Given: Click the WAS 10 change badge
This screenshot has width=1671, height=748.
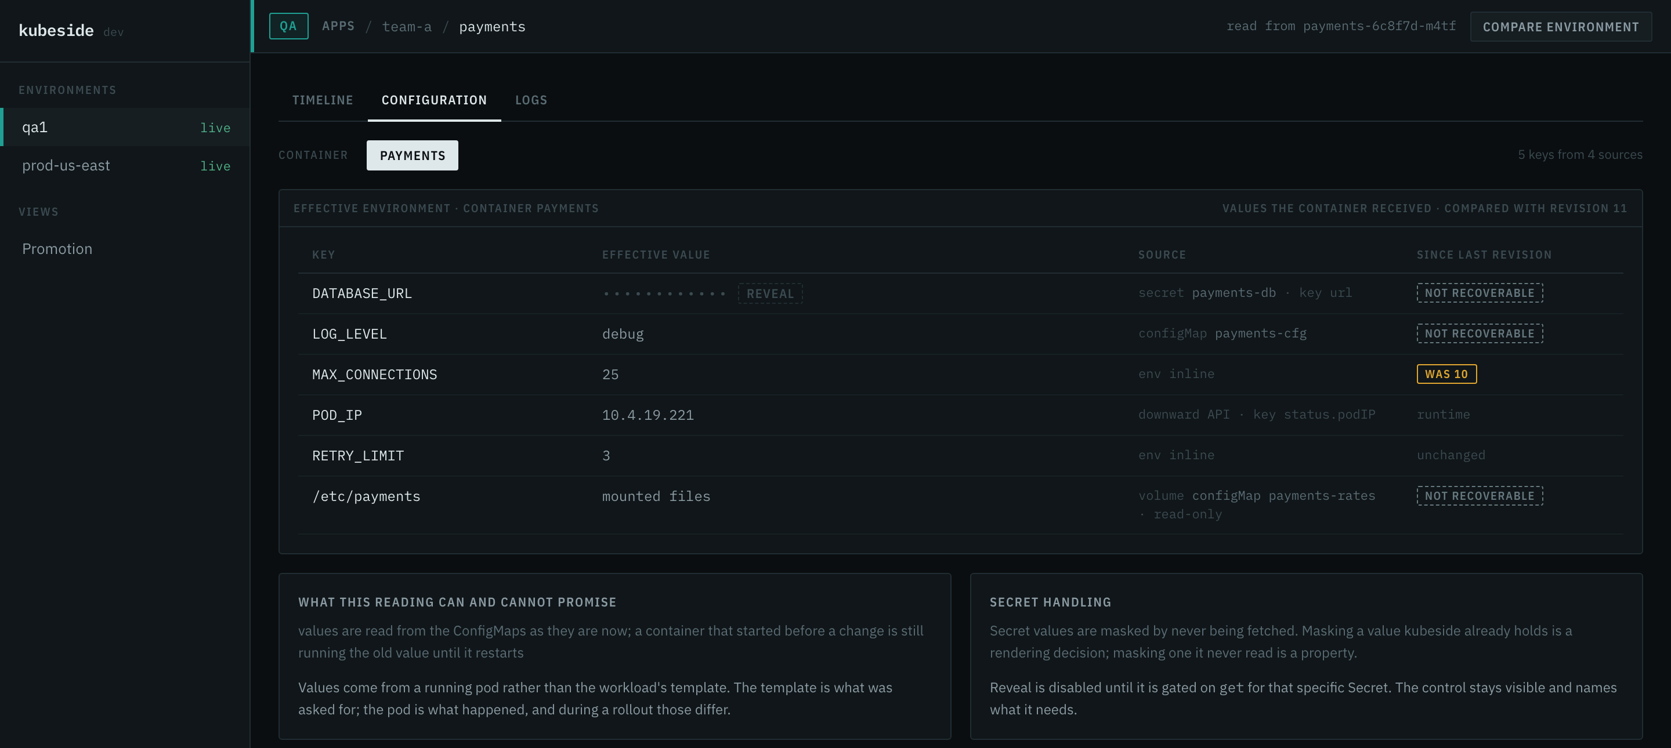Looking at the screenshot, I should (1446, 374).
